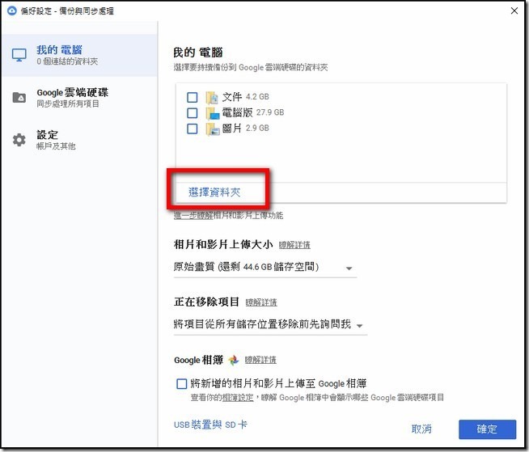Click the 圖片 pictures folder icon
The height and width of the screenshot is (452, 529).
(213, 129)
